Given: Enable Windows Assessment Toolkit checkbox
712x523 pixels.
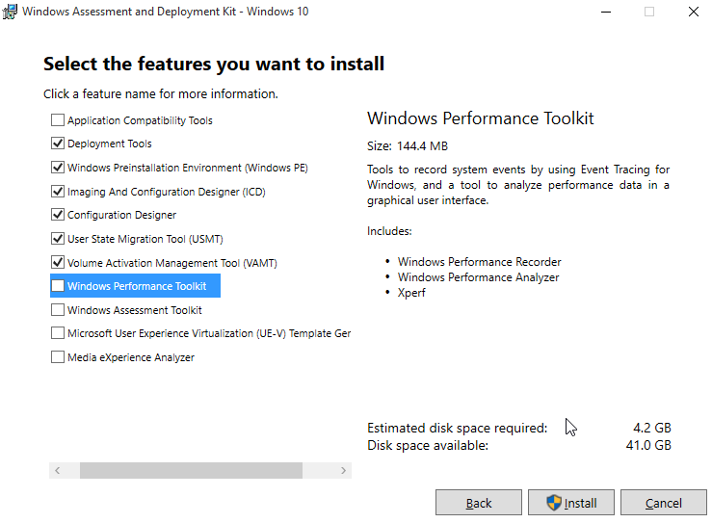Looking at the screenshot, I should pyautogui.click(x=58, y=310).
